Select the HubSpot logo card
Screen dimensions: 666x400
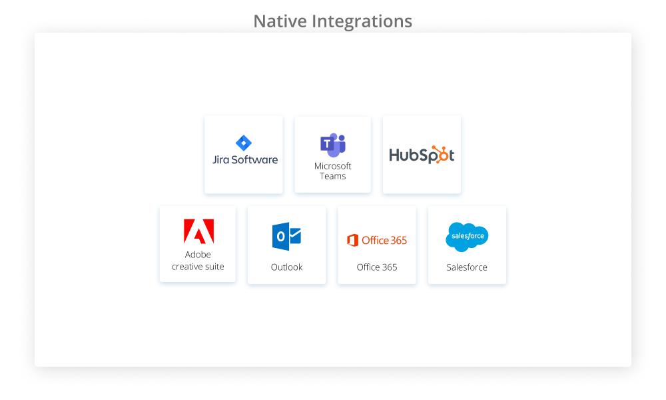[x=422, y=155]
